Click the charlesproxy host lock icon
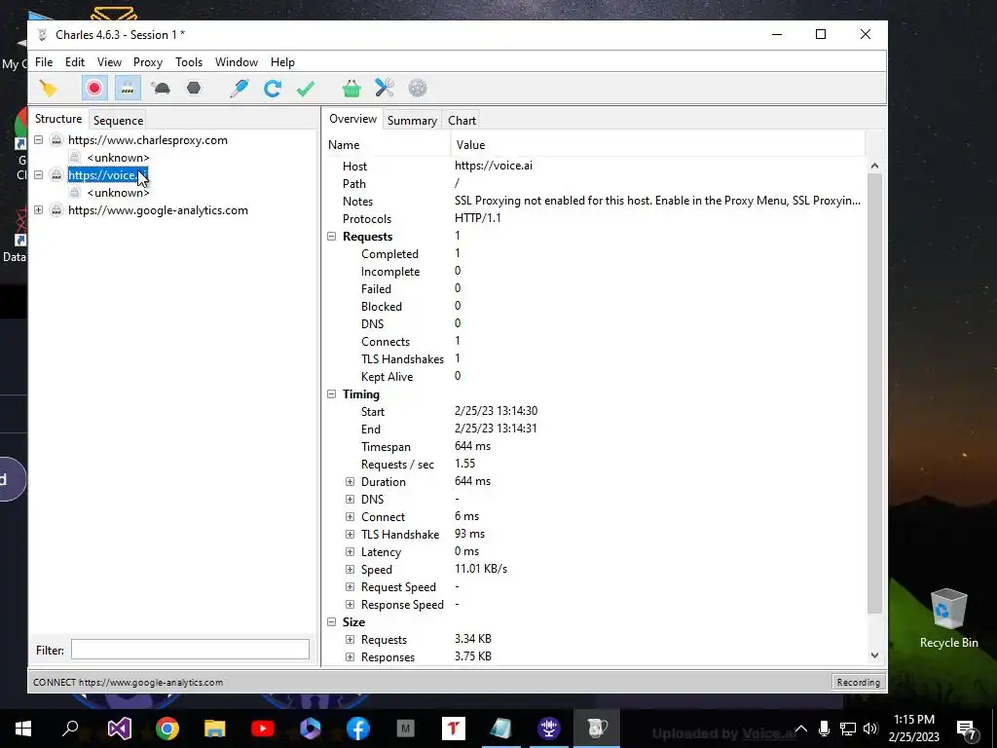 coord(56,140)
